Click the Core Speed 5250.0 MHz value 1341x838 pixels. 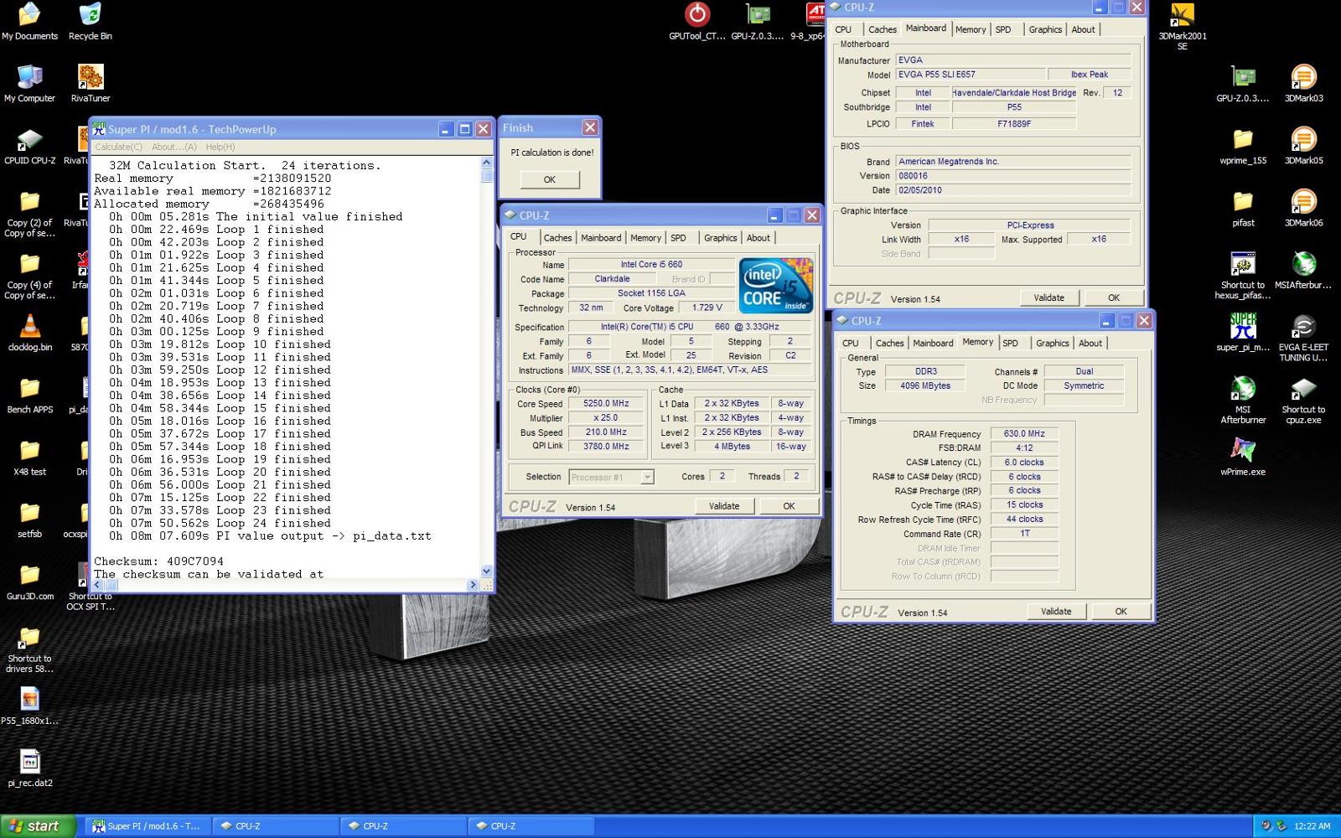coord(606,404)
